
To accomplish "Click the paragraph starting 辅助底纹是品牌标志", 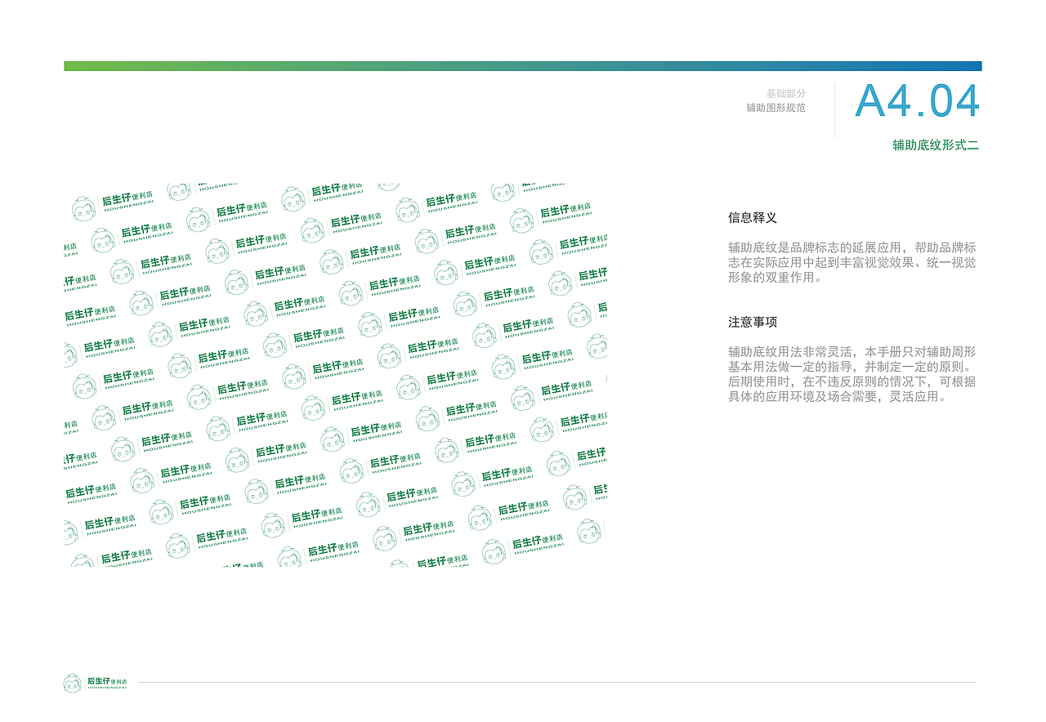I will tap(852, 262).
